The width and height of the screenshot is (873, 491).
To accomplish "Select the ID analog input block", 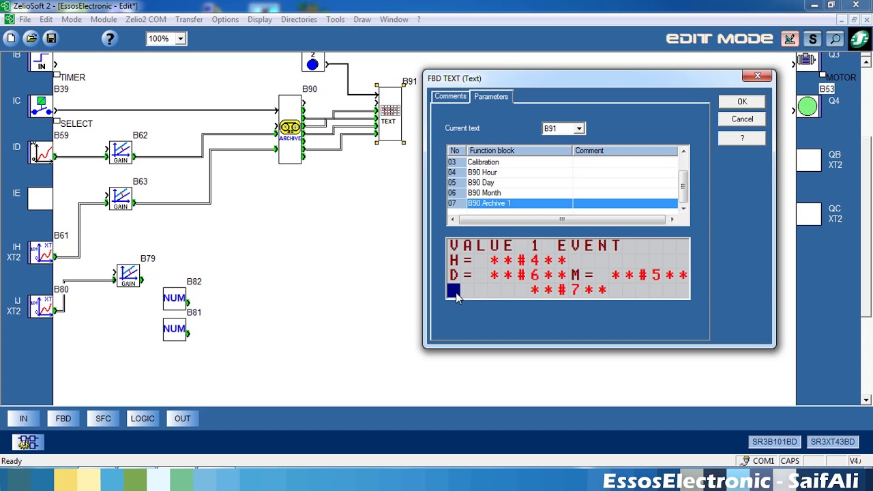I will point(41,152).
